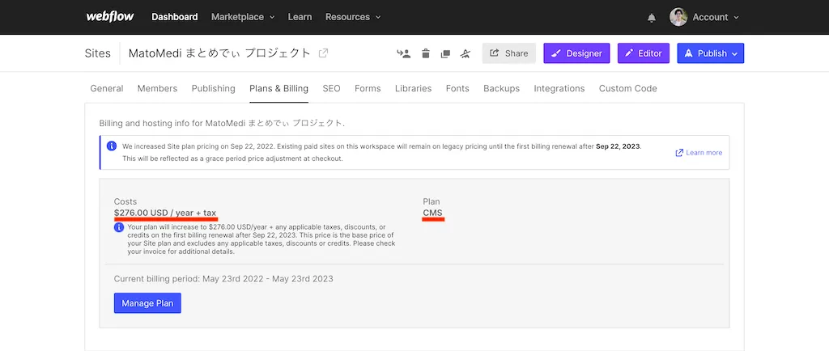Switch to the SEO tab
Screen dimensions: 829x351
[x=331, y=89]
